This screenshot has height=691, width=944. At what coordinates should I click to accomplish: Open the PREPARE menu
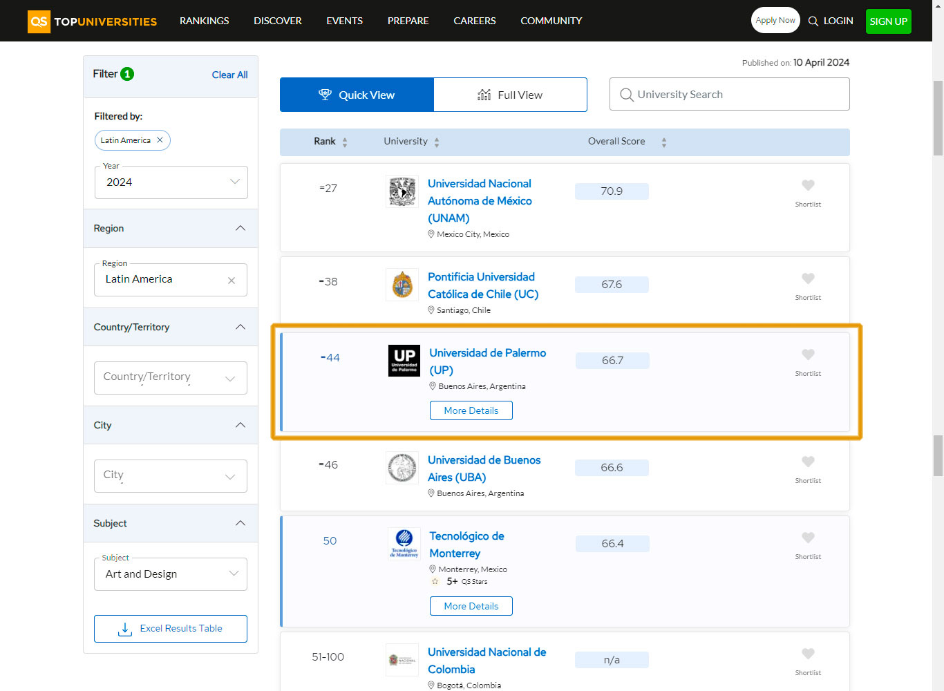[408, 21]
